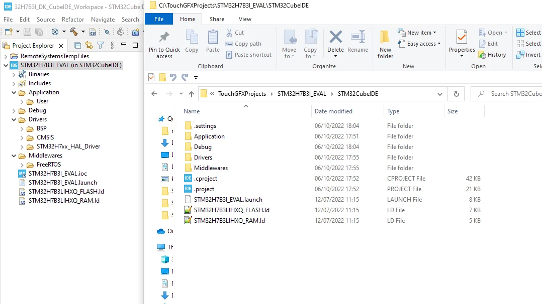Click the properties checkmark quick access icon
The image size is (542, 304).
(x=151, y=77)
